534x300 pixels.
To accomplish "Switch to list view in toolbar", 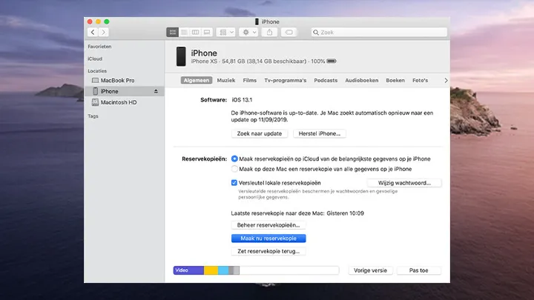I will tap(184, 33).
